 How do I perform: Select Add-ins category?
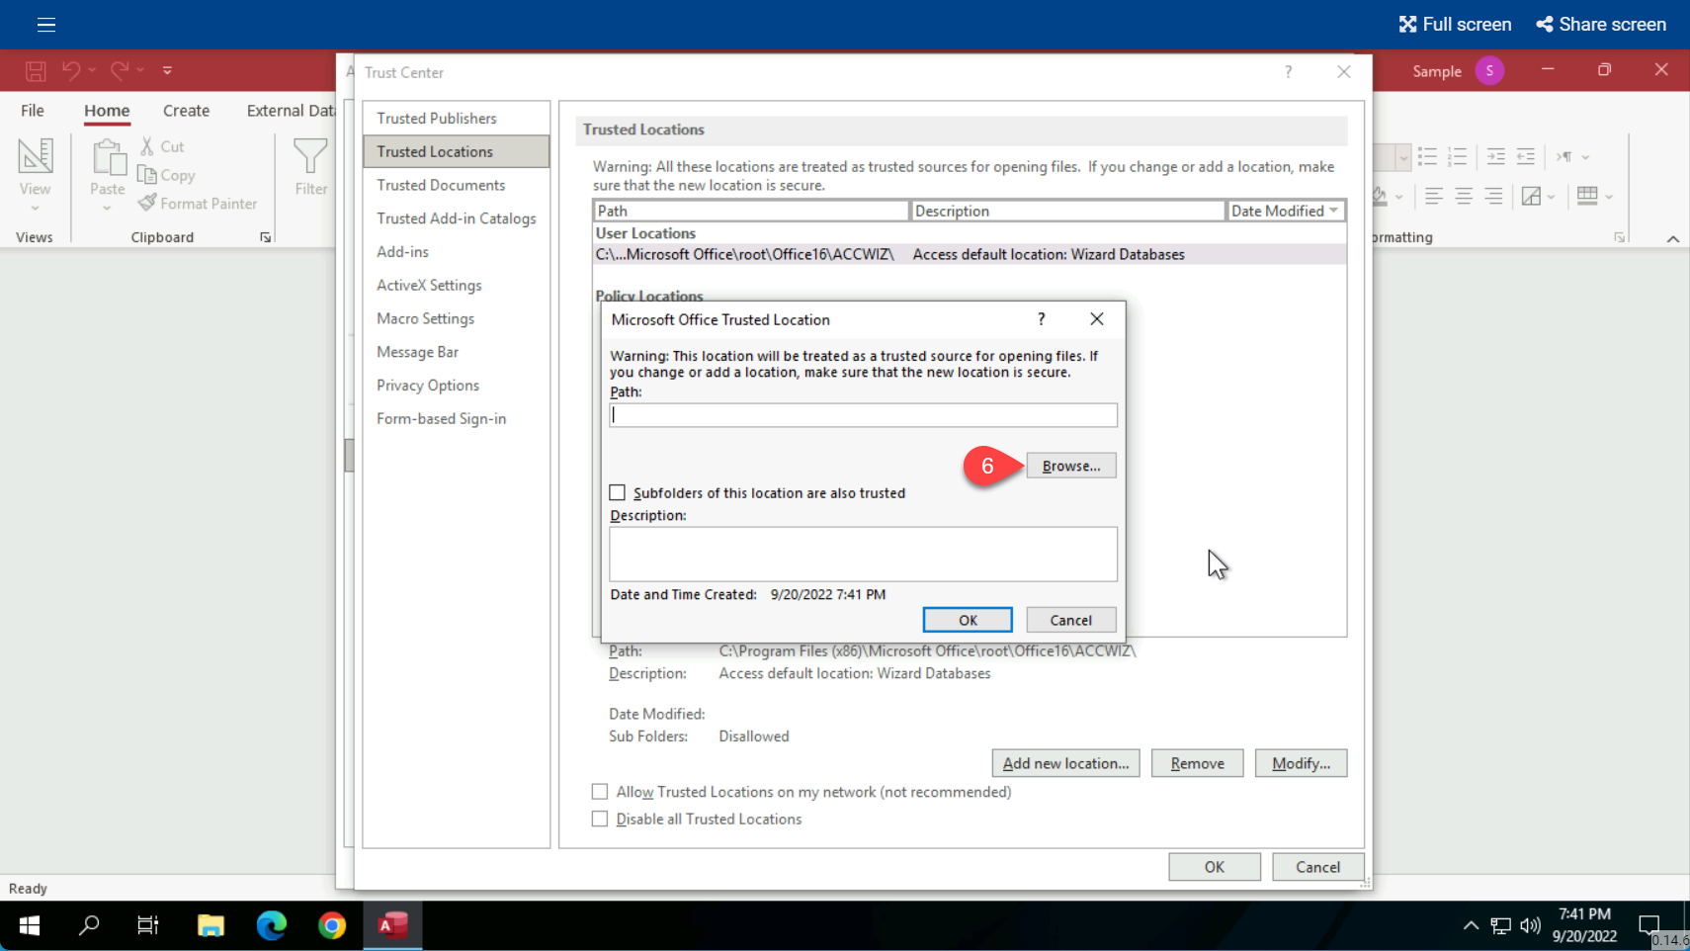[x=457, y=252]
